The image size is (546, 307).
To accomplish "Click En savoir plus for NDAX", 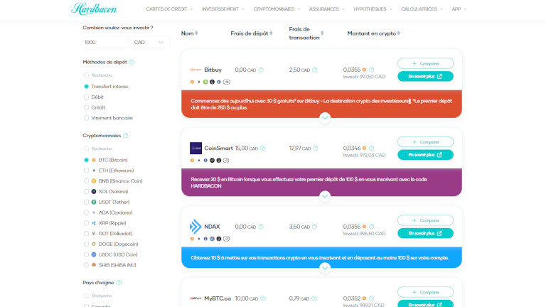I will tap(425, 233).
